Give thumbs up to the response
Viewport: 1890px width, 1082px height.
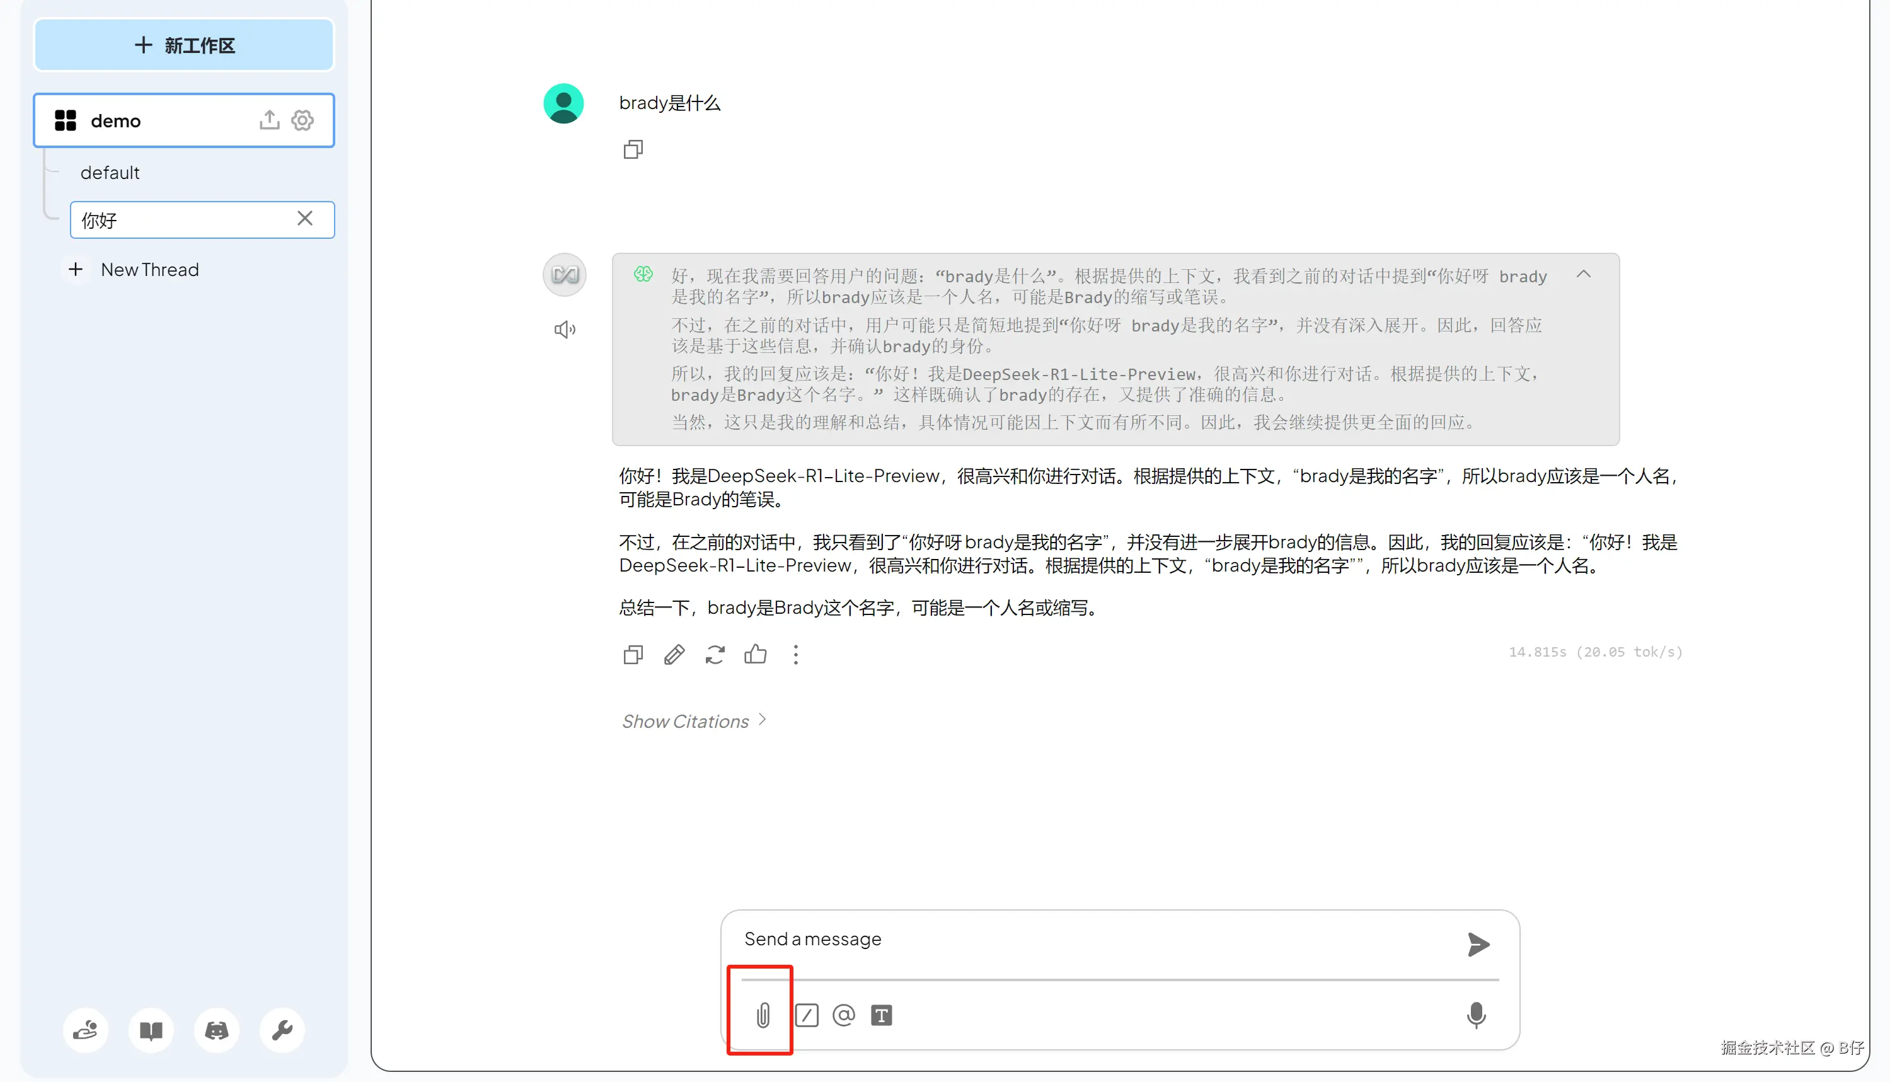pos(755,654)
